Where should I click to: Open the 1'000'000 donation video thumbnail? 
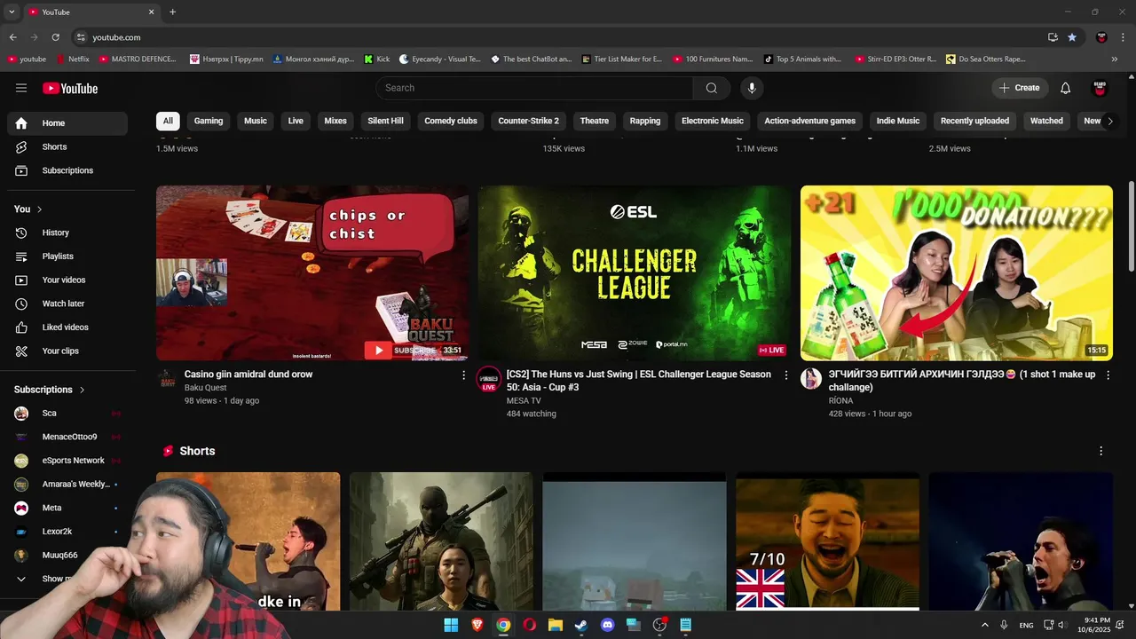pyautogui.click(x=957, y=272)
